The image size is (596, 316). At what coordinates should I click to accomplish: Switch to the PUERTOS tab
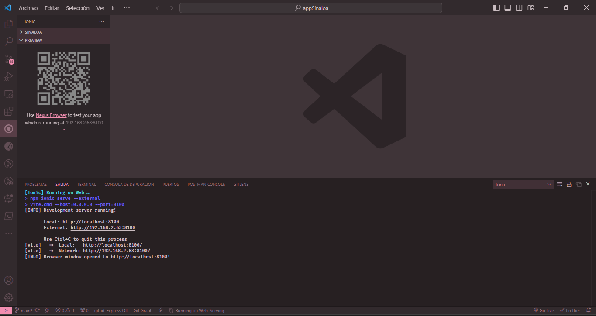(x=171, y=185)
